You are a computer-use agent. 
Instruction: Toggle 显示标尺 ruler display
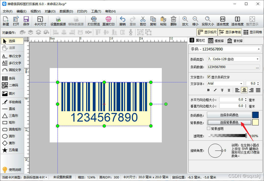(207, 32)
